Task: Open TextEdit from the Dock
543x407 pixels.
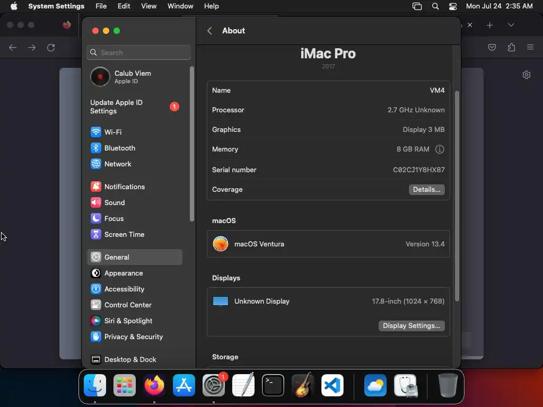Action: (243, 385)
